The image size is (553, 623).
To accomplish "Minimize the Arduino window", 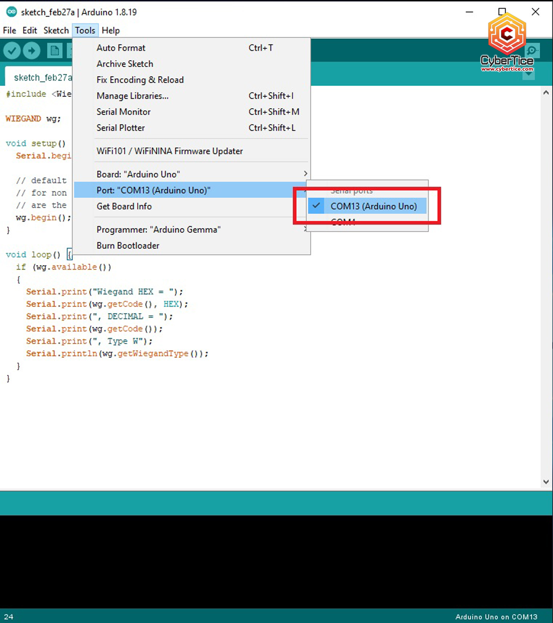I will tap(469, 12).
